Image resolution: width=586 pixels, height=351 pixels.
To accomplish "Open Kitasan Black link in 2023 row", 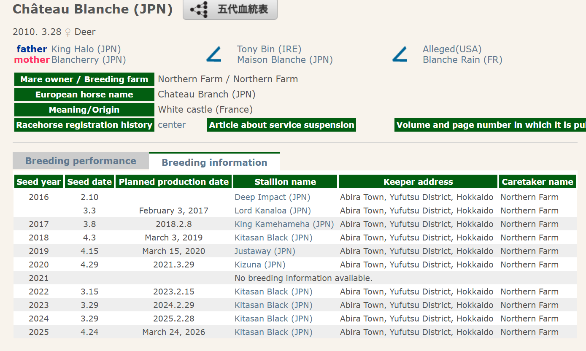I will tap(273, 305).
